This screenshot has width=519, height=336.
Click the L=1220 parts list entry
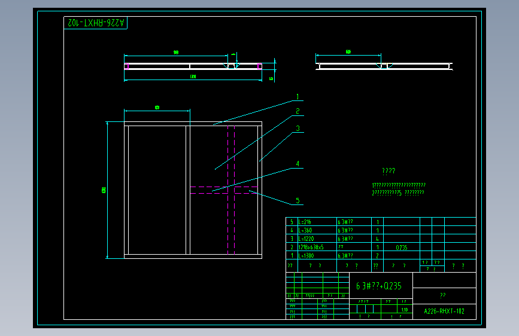(x=306, y=239)
